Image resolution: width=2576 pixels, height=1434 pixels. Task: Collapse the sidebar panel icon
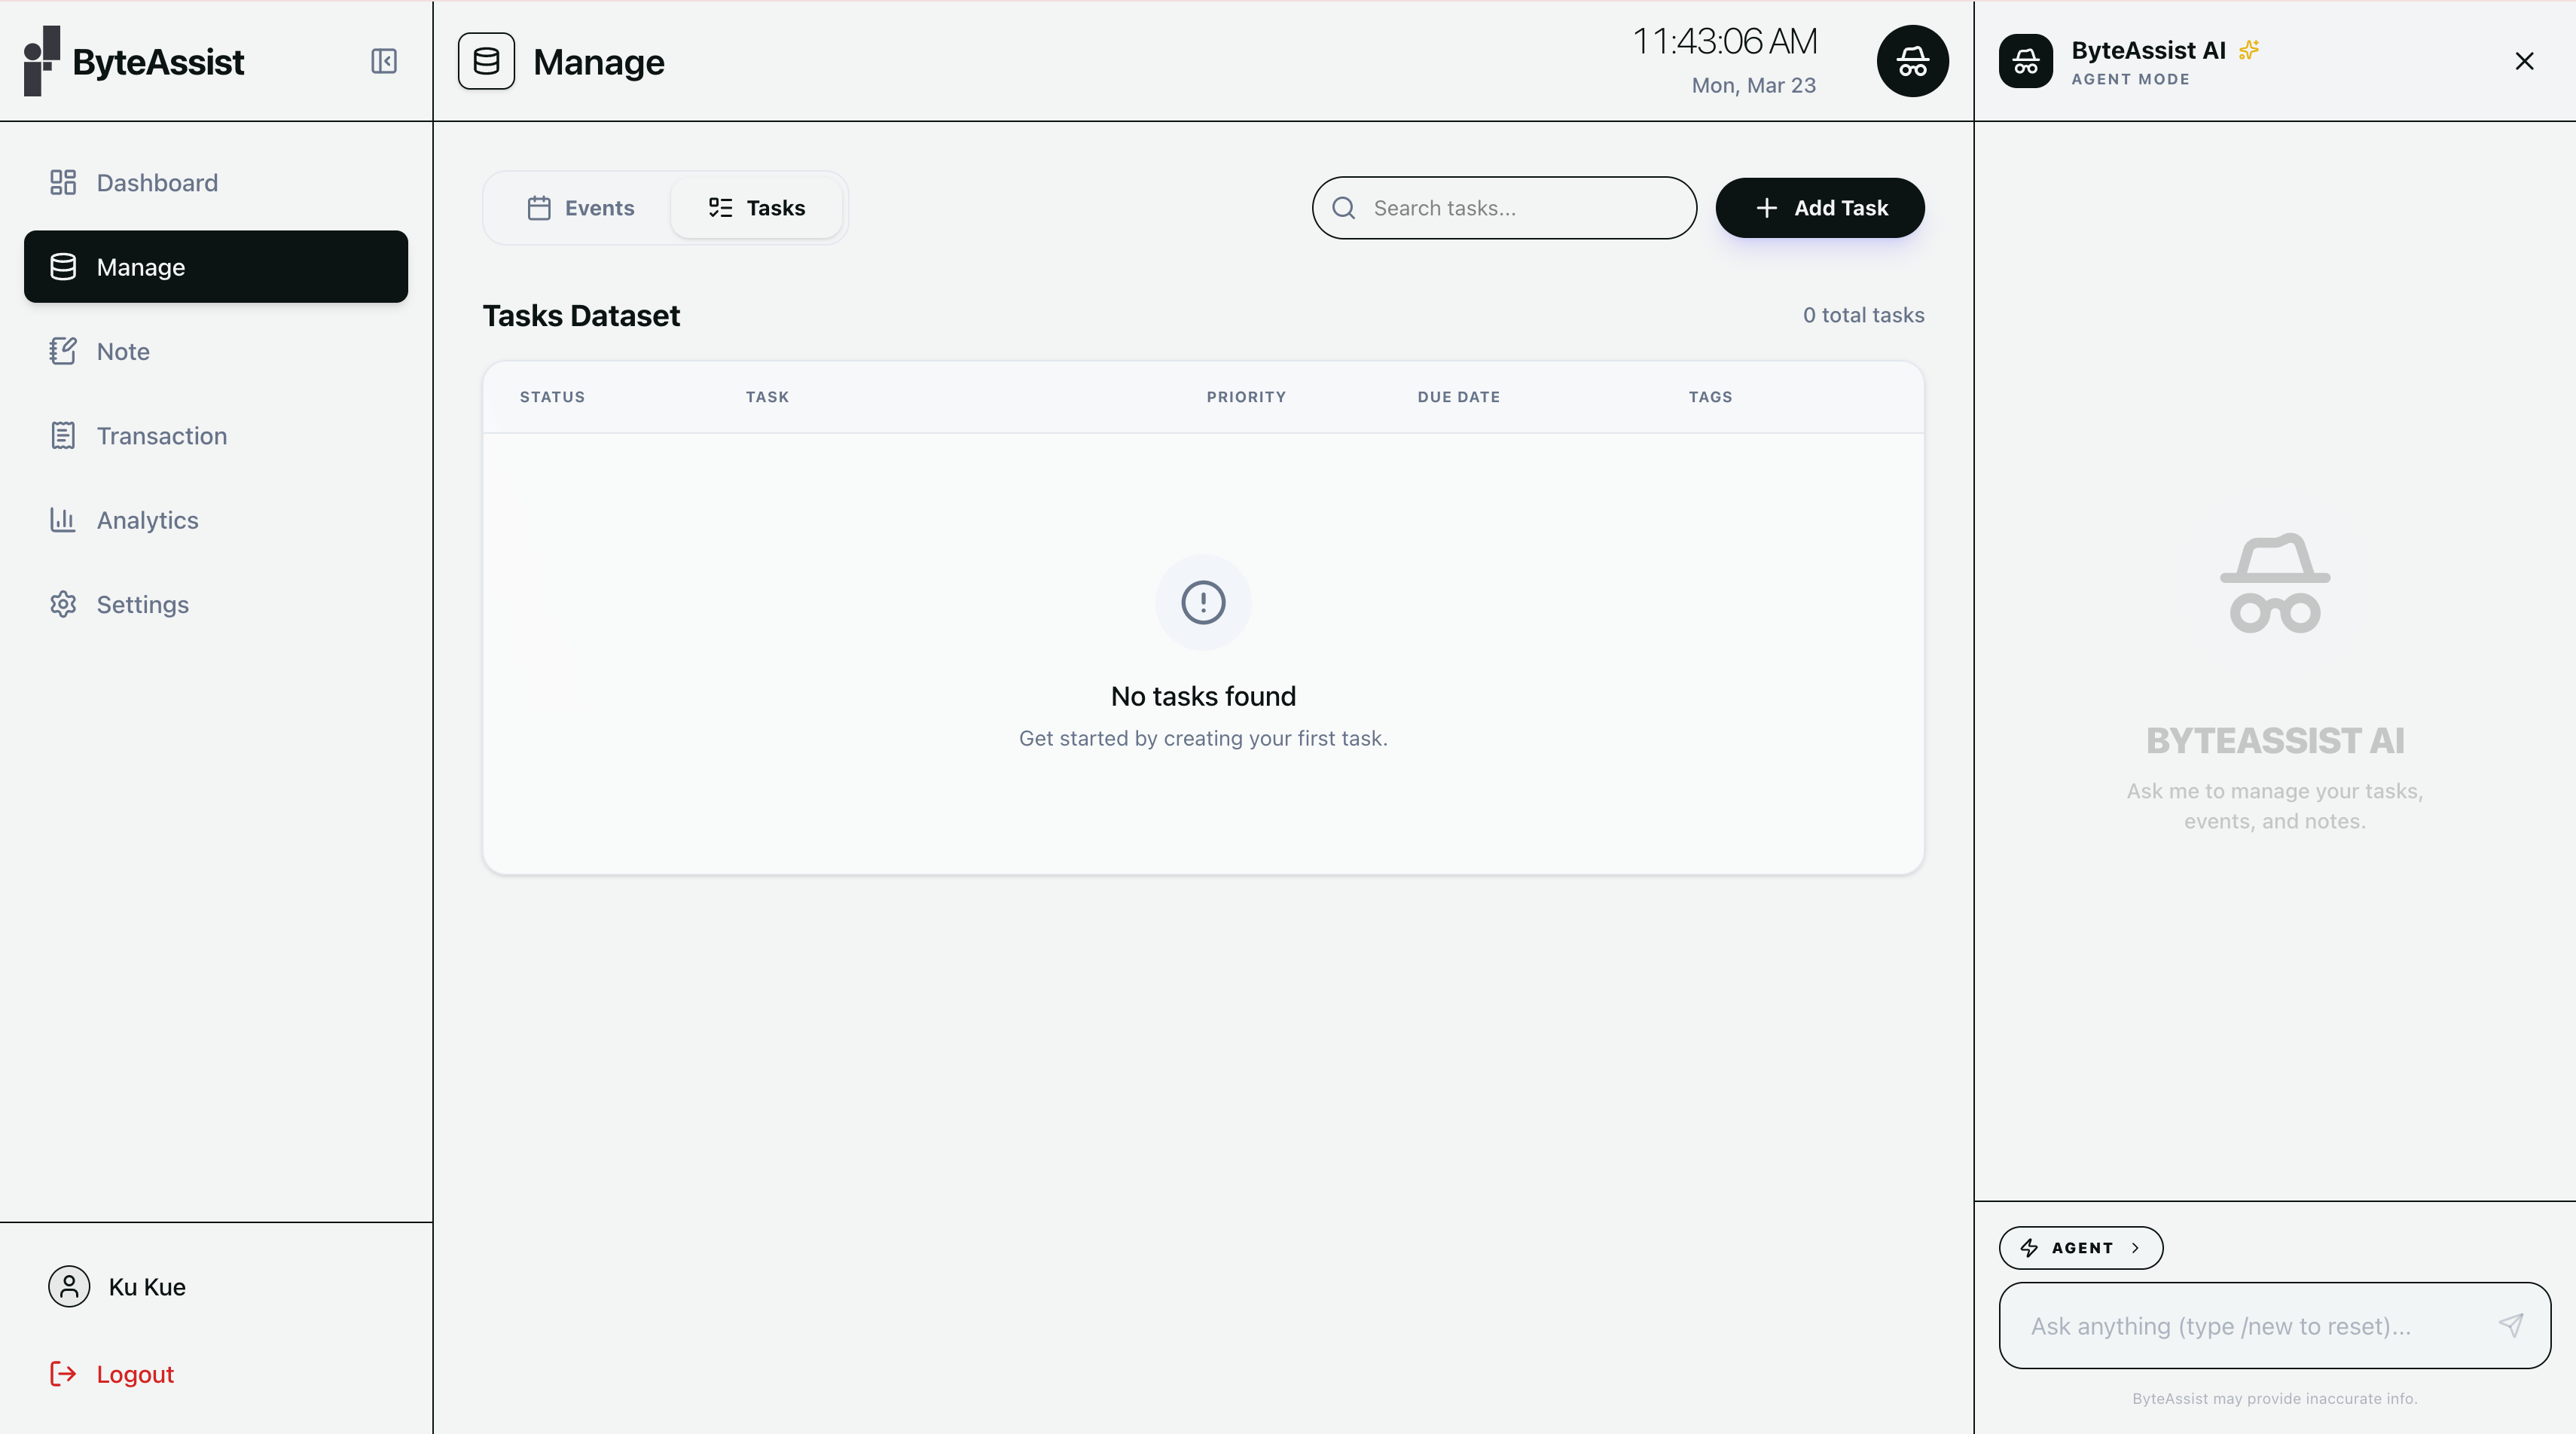[384, 61]
